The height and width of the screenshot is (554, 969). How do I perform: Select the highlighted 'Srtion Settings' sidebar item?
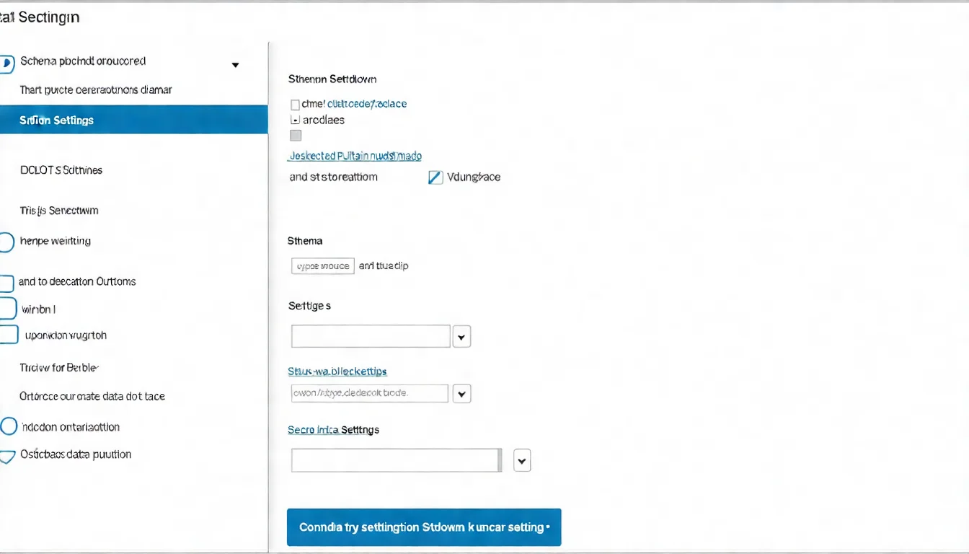(x=133, y=120)
